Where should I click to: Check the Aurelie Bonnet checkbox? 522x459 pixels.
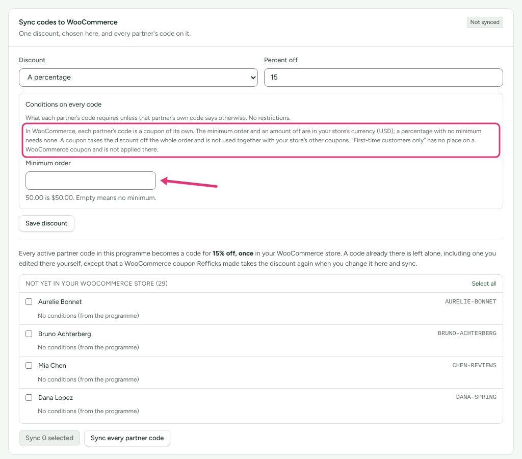coord(29,302)
